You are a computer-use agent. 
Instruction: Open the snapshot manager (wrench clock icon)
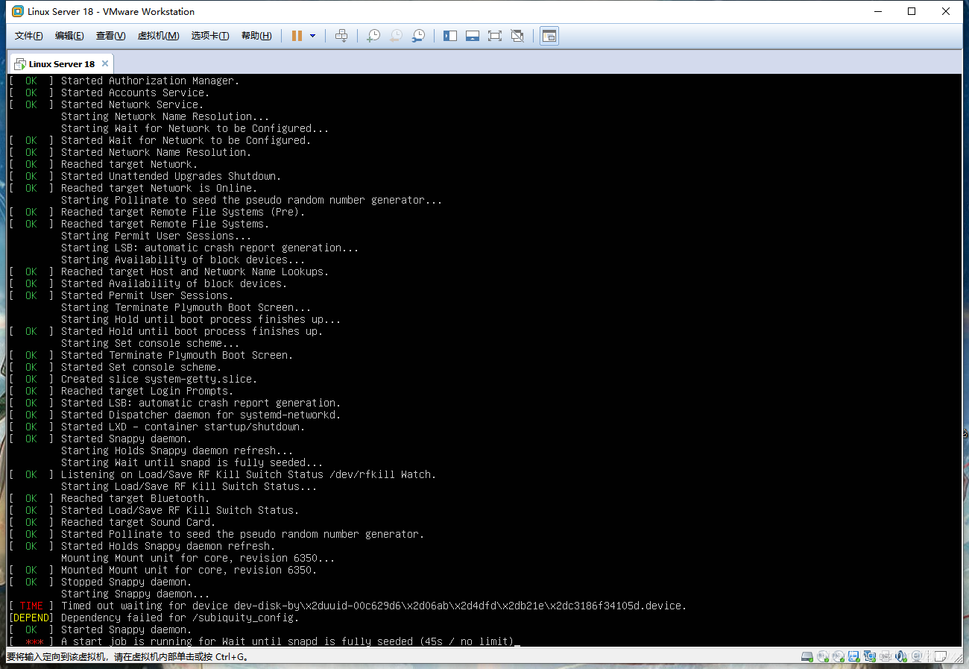(419, 36)
